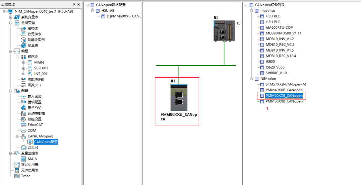Select PMM40XXB_CANopen device
Image resolution: width=361 pixels, height=185 pixels.
(x=284, y=90)
